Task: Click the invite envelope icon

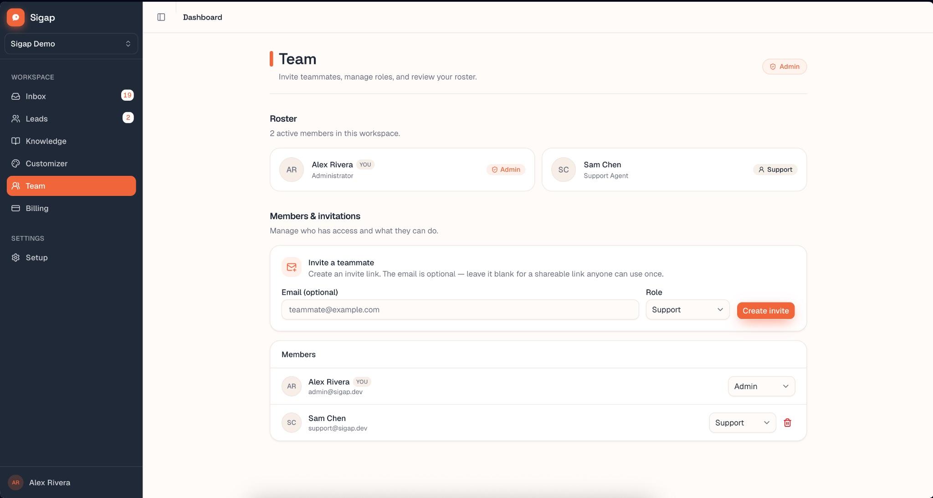Action: tap(292, 267)
